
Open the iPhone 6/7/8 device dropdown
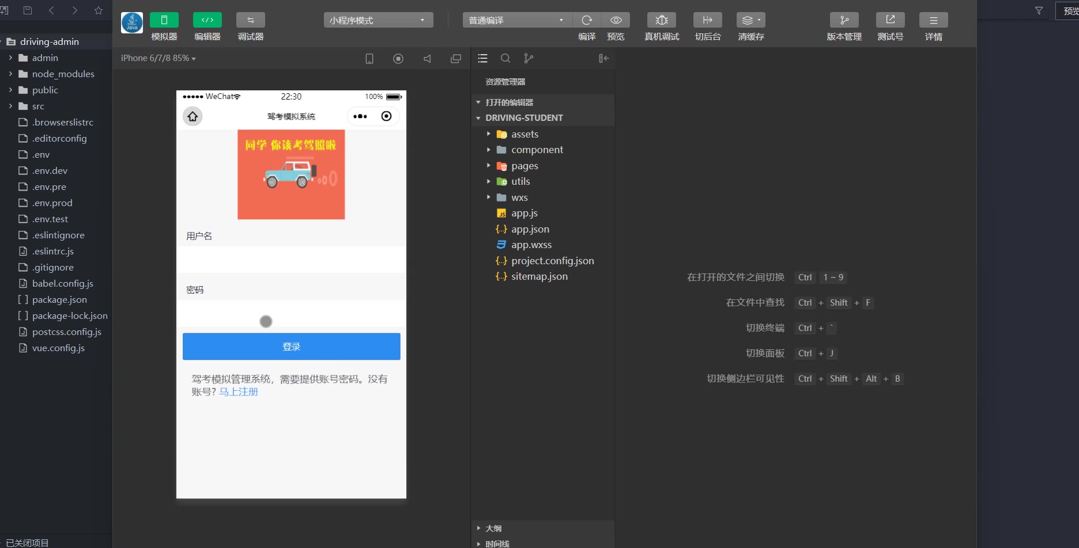click(x=158, y=58)
